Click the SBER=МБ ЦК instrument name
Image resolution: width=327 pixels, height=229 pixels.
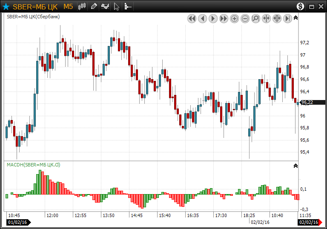pyautogui.click(x=35, y=6)
